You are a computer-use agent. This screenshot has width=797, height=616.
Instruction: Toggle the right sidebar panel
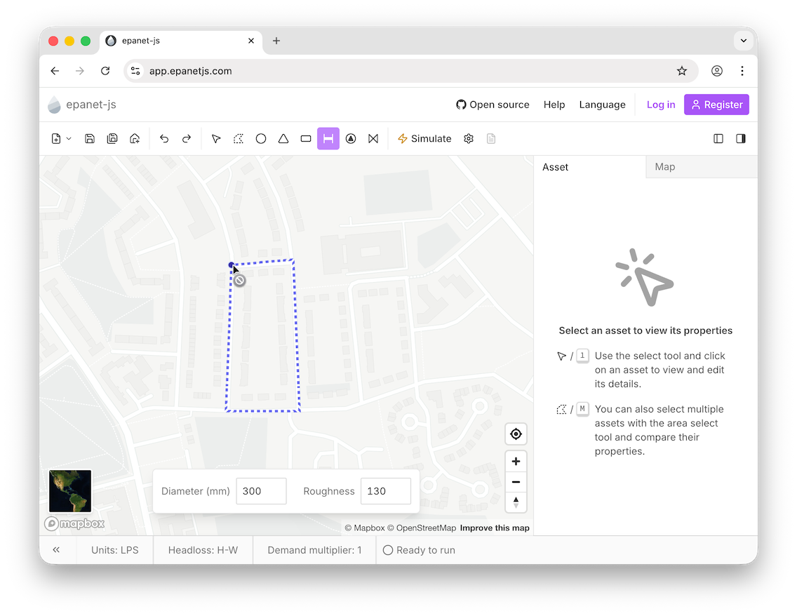(740, 138)
